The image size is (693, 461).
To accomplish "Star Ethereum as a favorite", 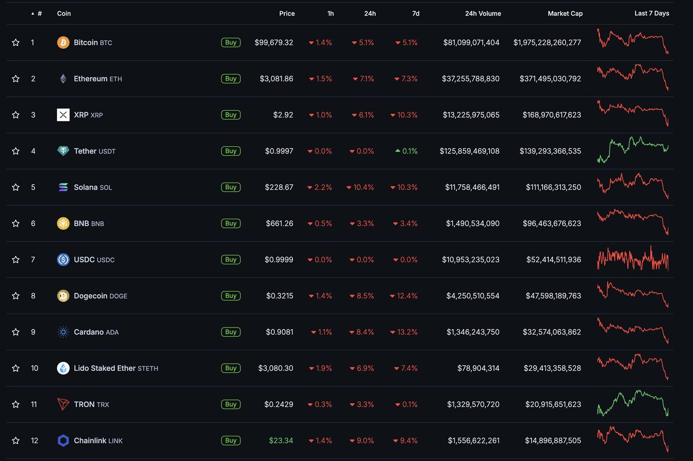I will coord(16,78).
